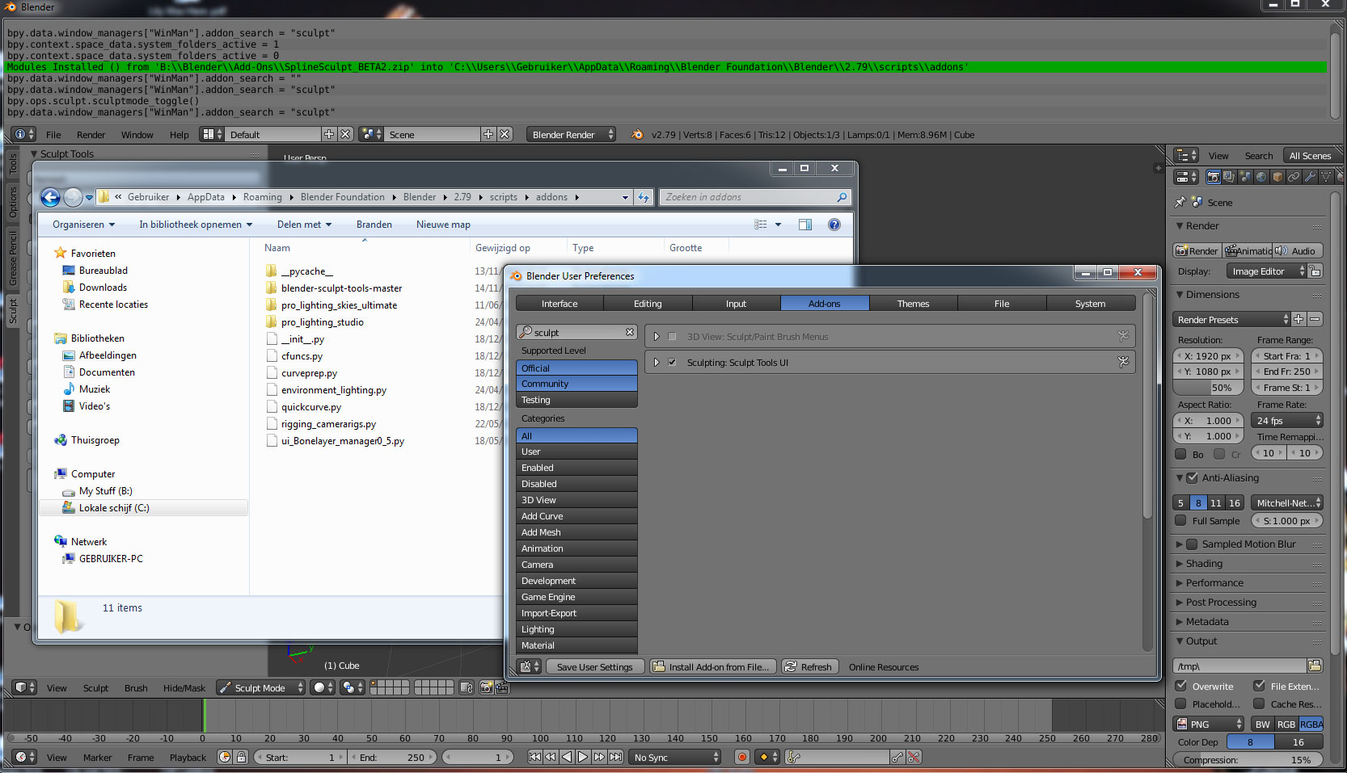The width and height of the screenshot is (1347, 773).
Task: Disable the Sculpting: Sculpt Tools UI add-on
Action: [672, 363]
